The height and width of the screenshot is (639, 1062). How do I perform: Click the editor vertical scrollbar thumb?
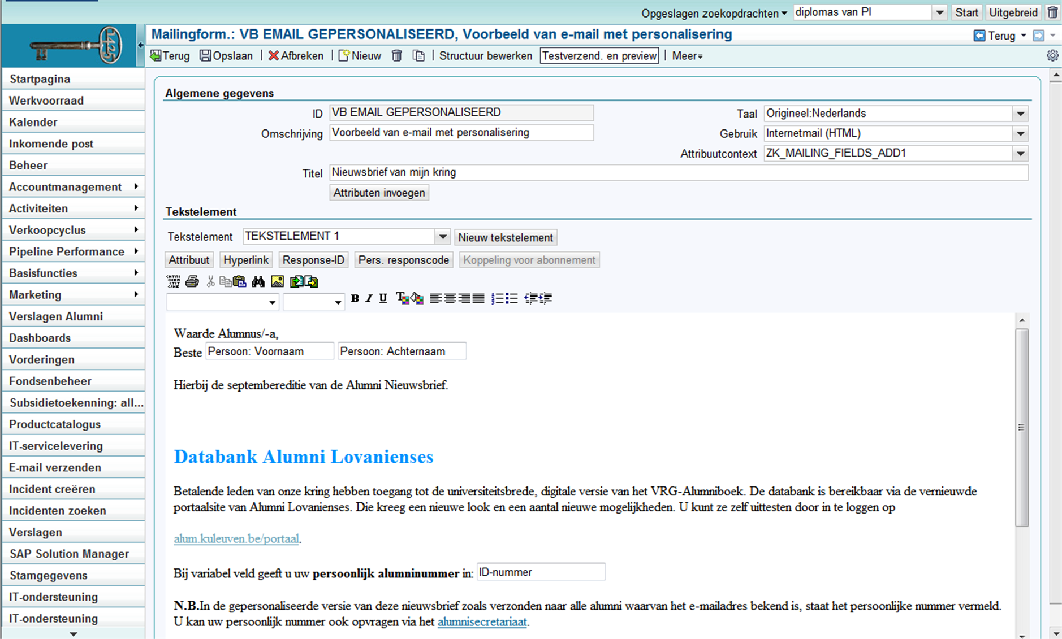(x=1021, y=427)
